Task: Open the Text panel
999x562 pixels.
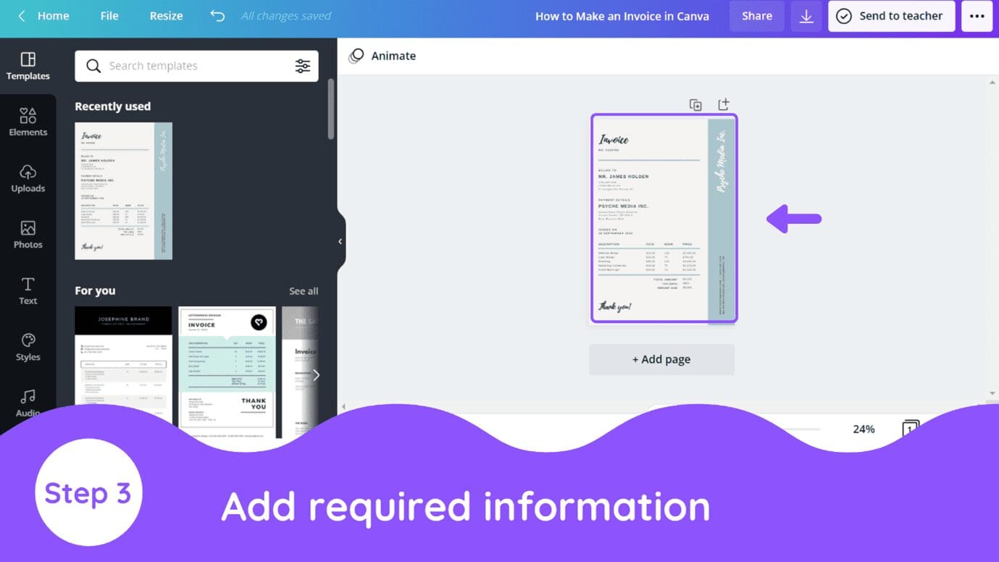Action: tap(28, 291)
